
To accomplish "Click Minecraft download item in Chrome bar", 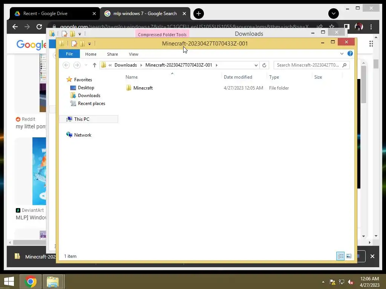I will point(34,257).
